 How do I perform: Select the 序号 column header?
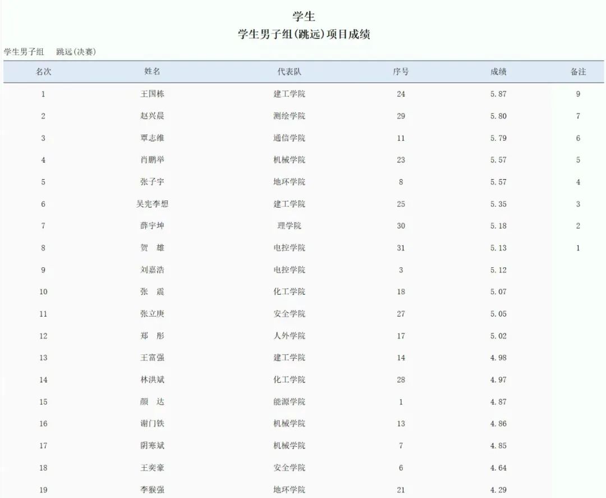click(x=400, y=72)
